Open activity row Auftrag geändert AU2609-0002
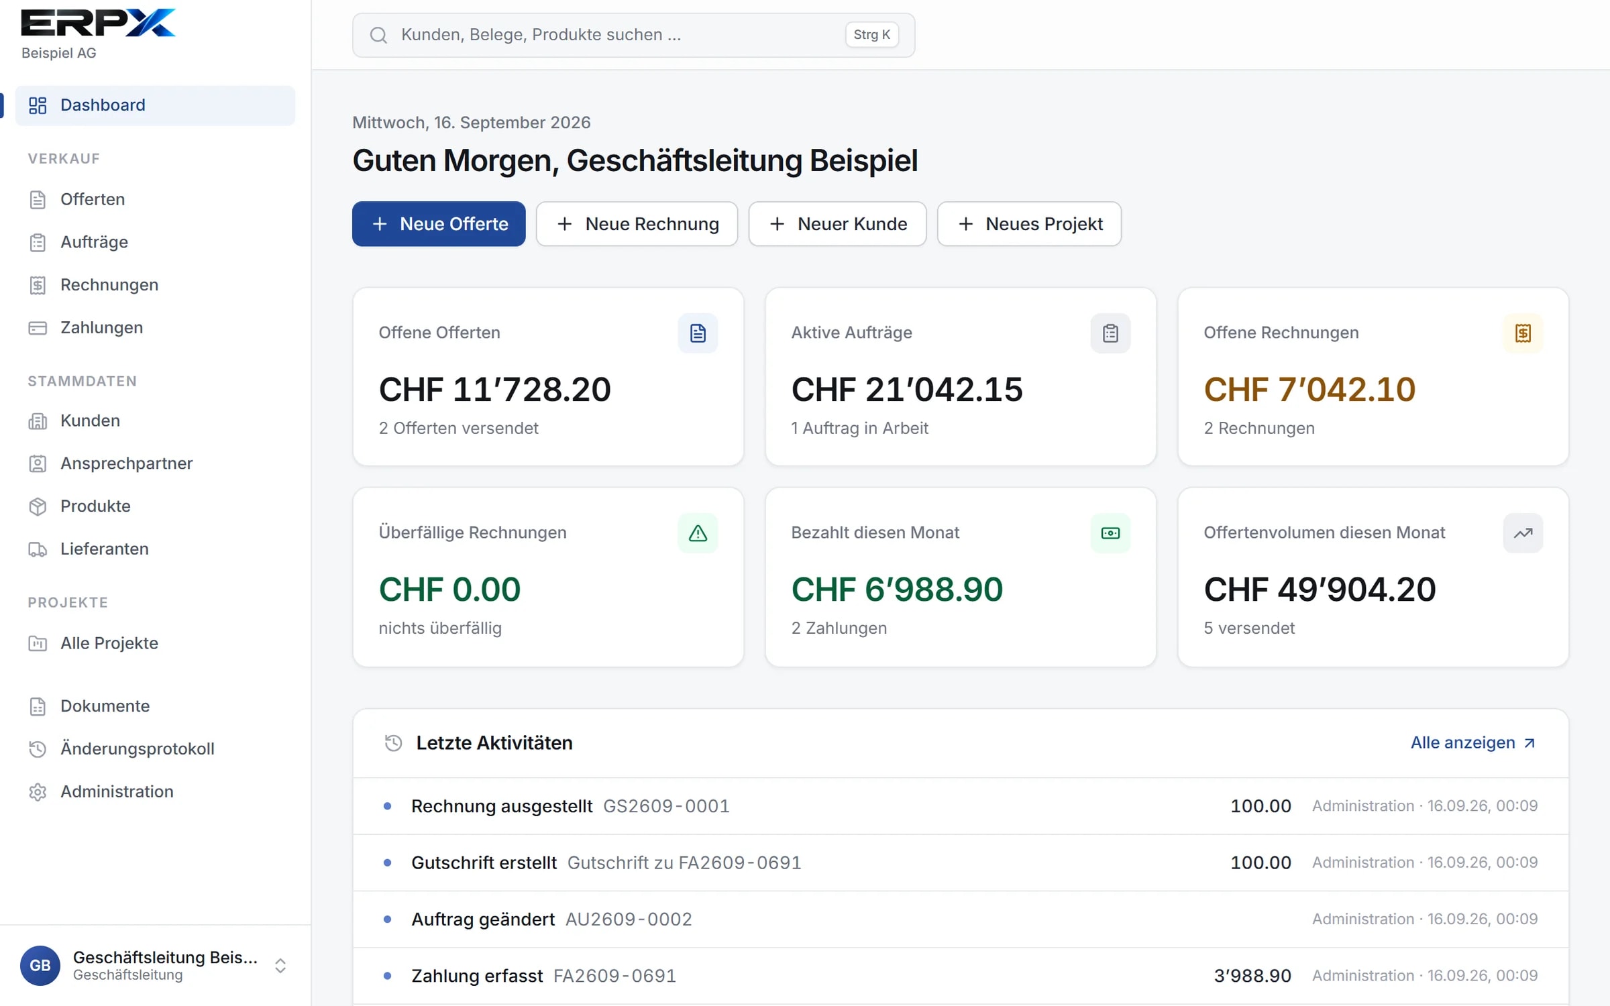The image size is (1610, 1006). click(x=961, y=919)
